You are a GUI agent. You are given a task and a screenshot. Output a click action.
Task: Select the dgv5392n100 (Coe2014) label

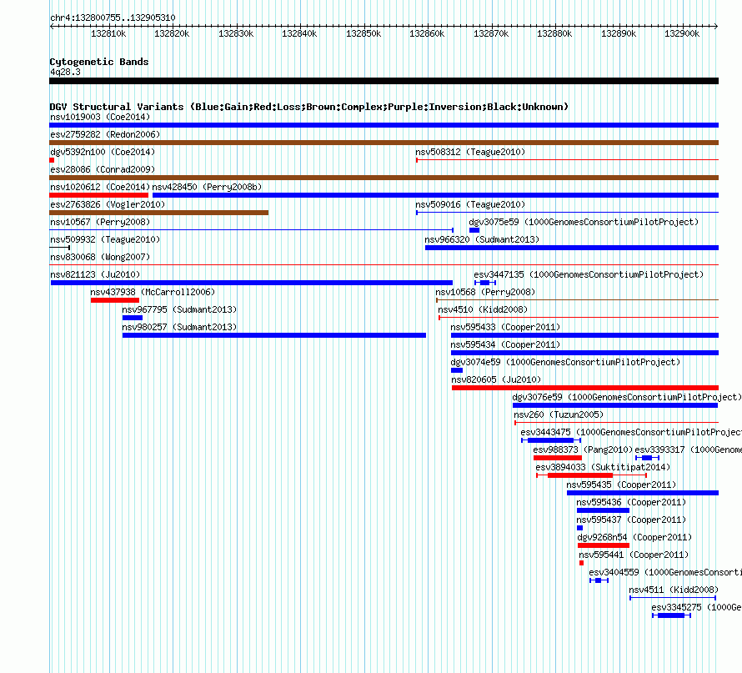tap(103, 152)
